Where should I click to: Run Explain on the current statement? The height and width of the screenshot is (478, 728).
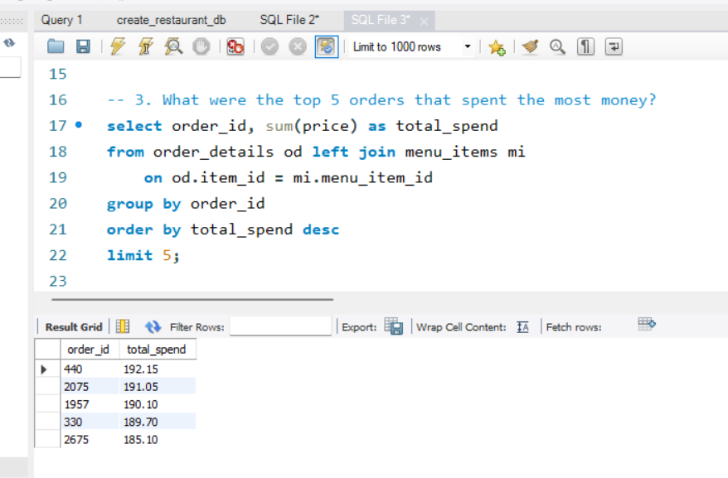(173, 47)
